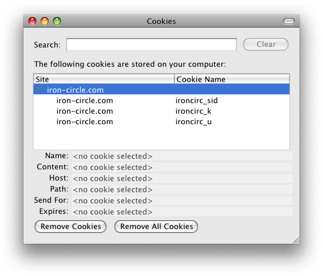Select the ironcirc_u cookie row
Screen dimensions: 323x276
(161, 122)
